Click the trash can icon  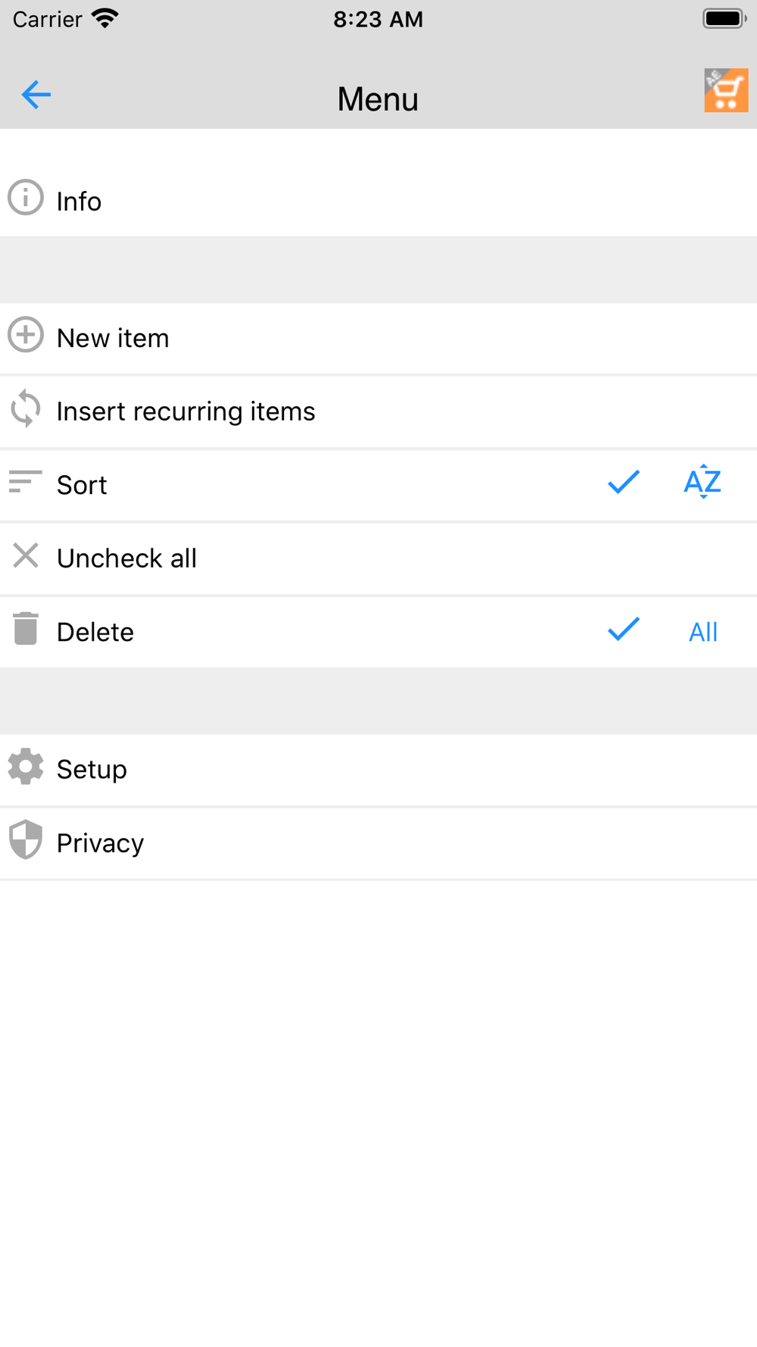click(x=26, y=629)
